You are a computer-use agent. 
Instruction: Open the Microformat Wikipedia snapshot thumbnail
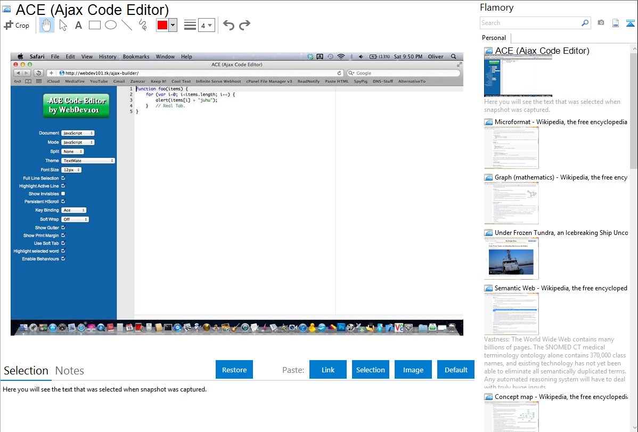pos(511,148)
